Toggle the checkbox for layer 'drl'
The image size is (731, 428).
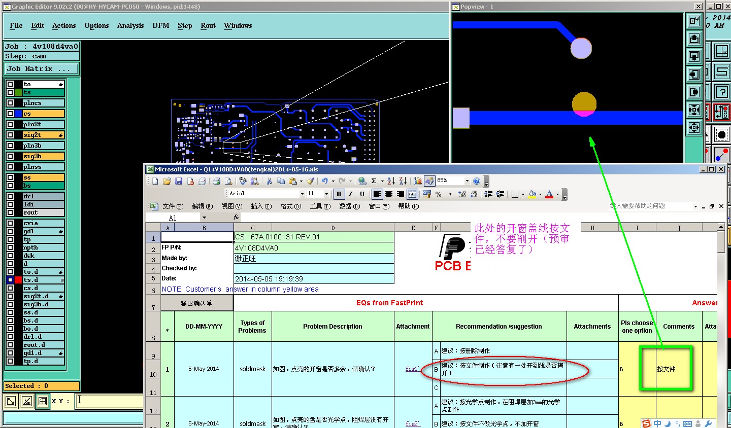pos(10,196)
